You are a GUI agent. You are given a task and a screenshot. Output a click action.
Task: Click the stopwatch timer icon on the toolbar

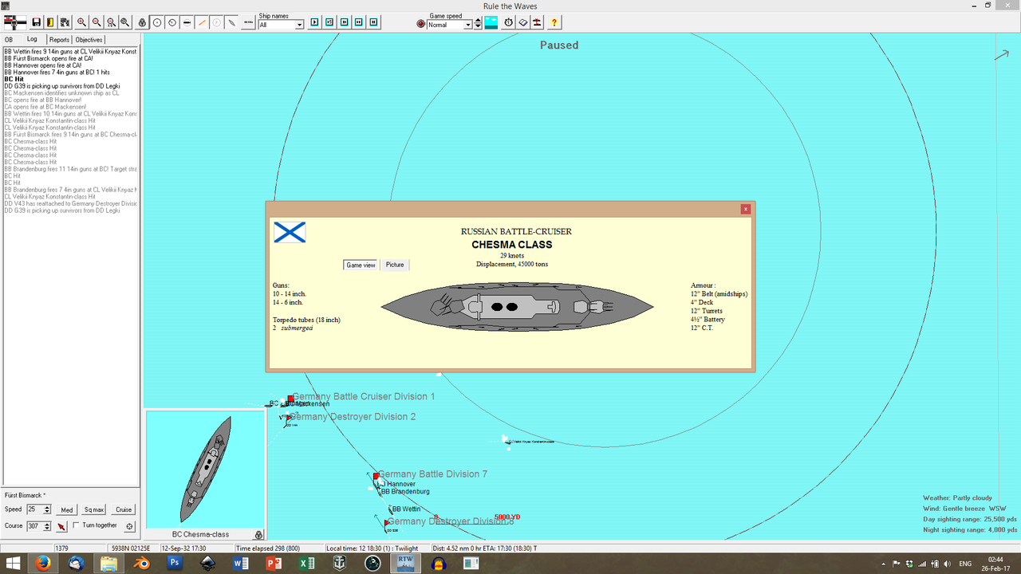coord(508,22)
